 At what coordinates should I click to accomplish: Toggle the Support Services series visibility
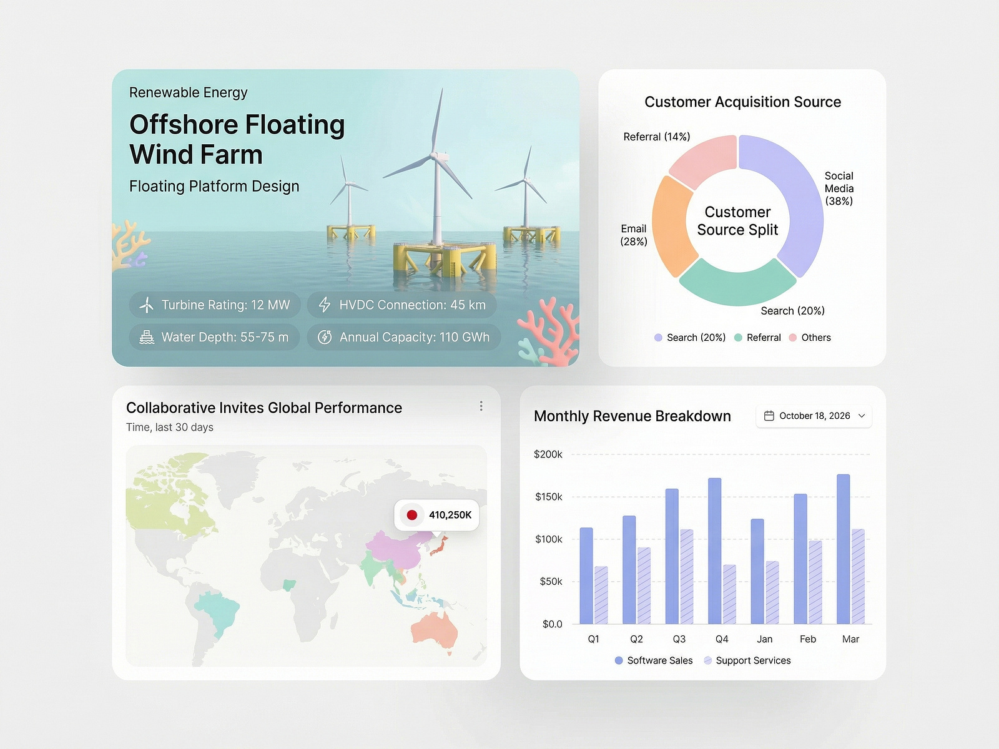click(747, 660)
